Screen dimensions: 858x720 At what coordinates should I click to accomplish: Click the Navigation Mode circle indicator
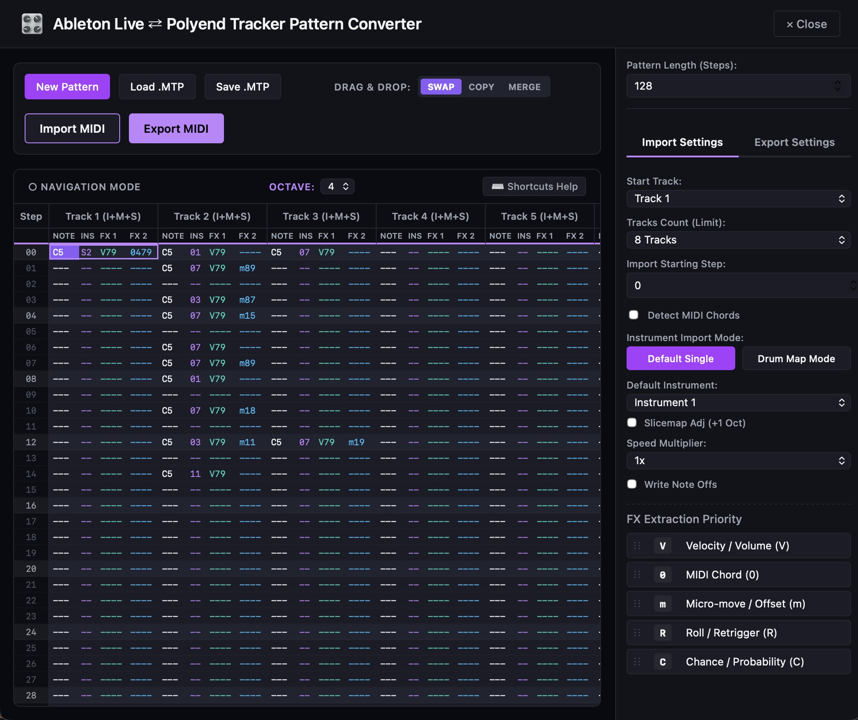tap(33, 187)
